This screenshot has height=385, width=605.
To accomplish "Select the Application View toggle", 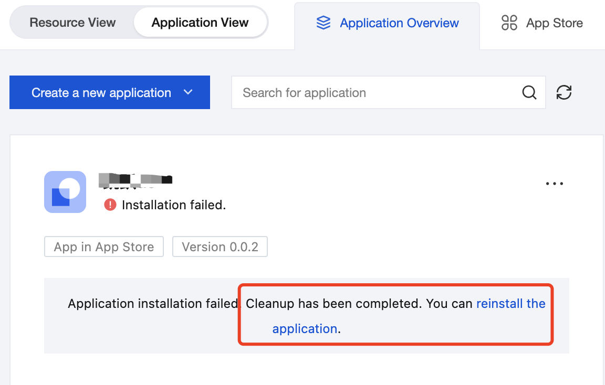I will coord(200,23).
